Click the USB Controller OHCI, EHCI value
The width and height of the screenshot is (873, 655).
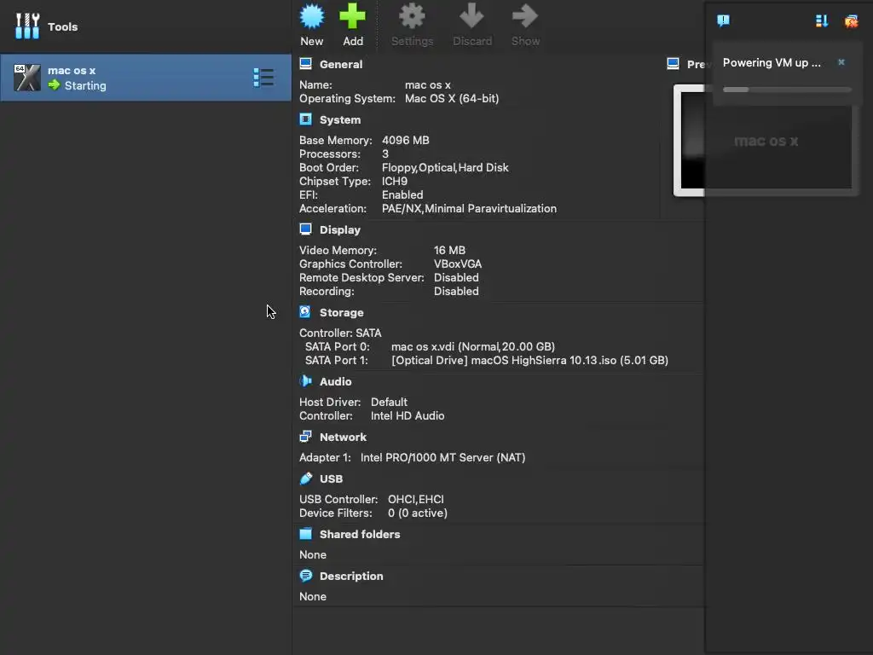point(415,500)
